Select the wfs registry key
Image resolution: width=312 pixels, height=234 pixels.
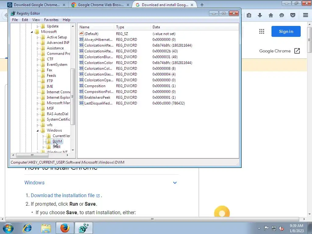click(x=50, y=125)
